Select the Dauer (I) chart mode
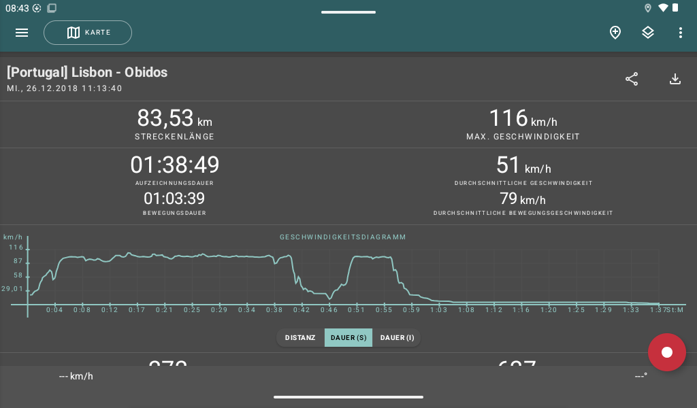The height and width of the screenshot is (408, 697). coord(397,338)
